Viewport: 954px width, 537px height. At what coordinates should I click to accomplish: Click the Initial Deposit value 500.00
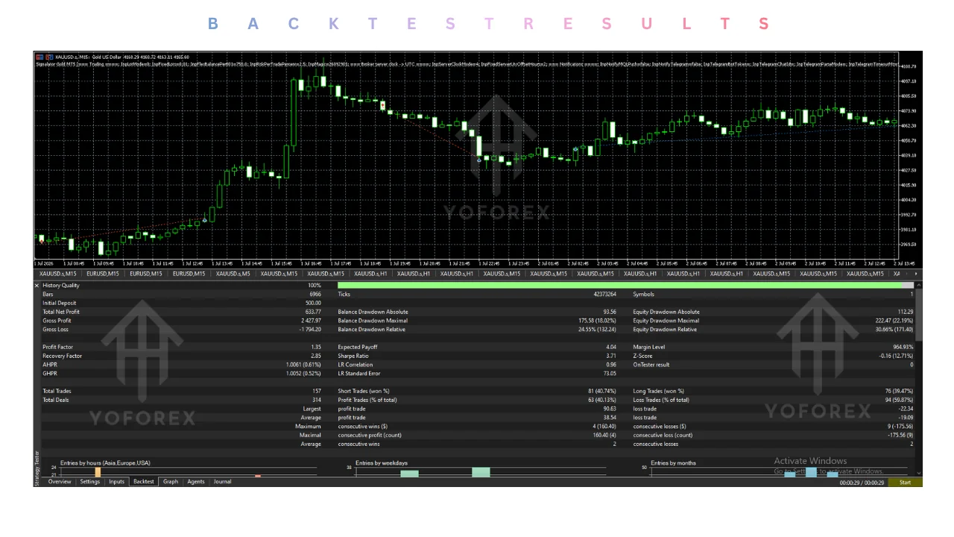(x=314, y=303)
